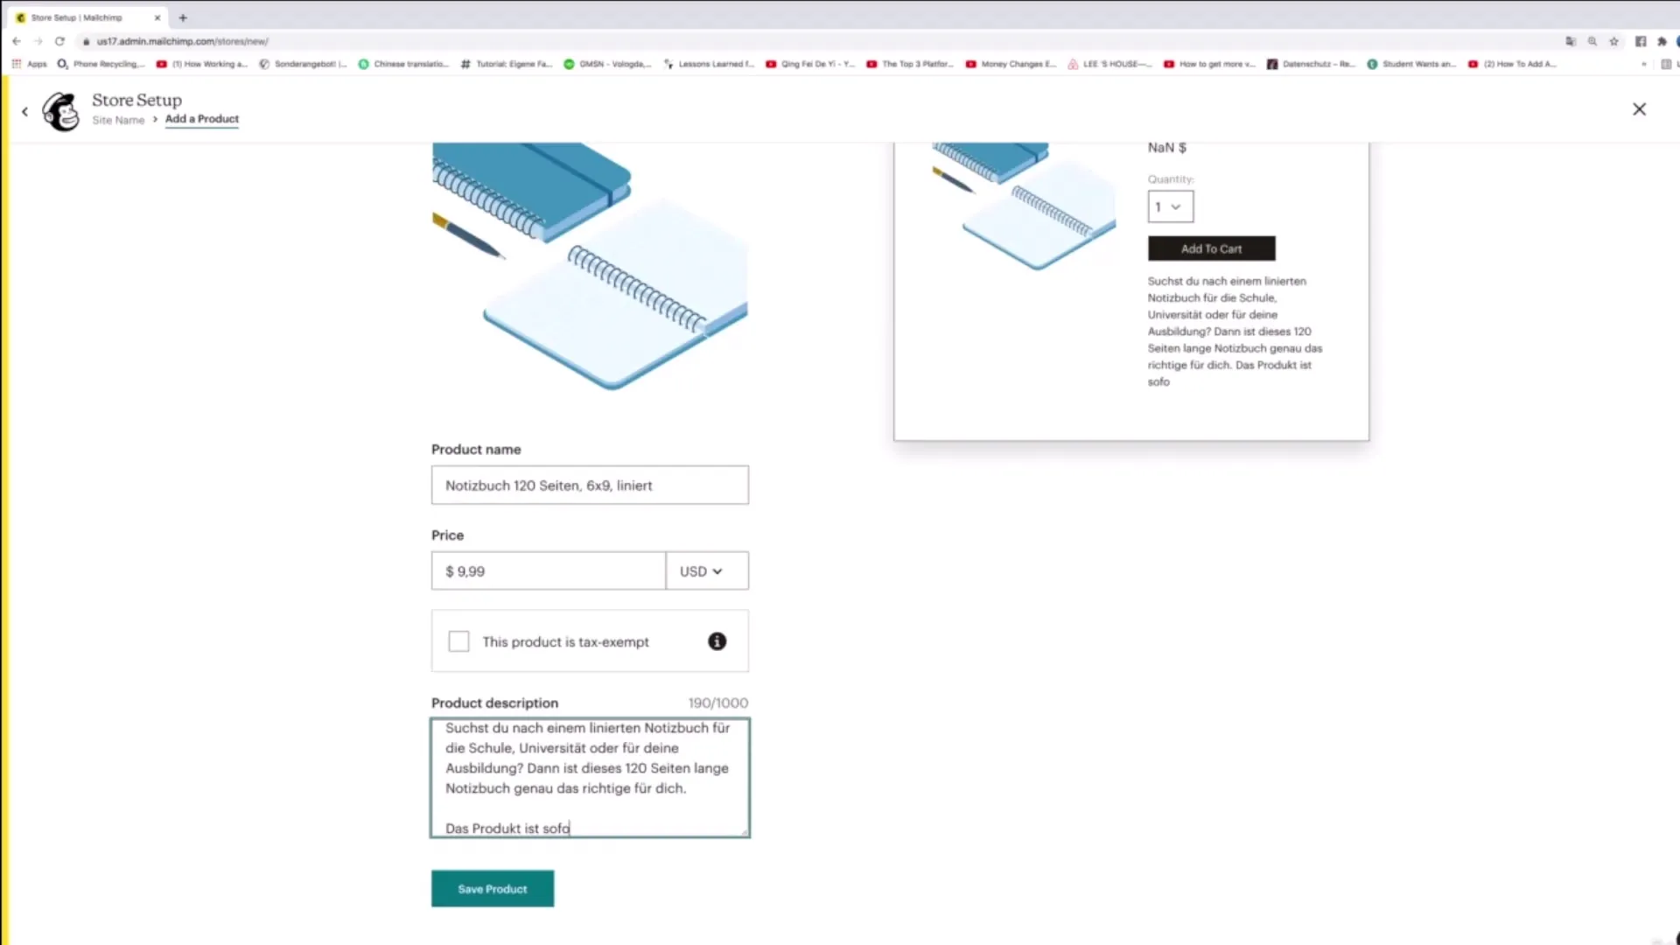Open the Chinese translation bookmark

coord(403,64)
